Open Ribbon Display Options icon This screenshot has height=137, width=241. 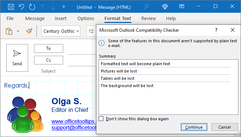pos(181,6)
